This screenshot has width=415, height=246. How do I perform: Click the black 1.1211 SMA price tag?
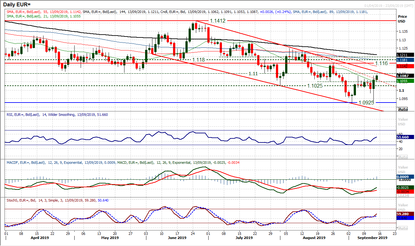click(x=405, y=55)
